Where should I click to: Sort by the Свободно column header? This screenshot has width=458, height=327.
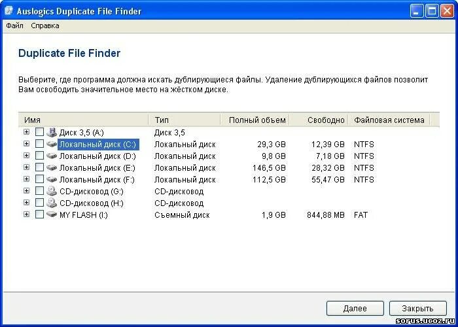tap(319, 120)
